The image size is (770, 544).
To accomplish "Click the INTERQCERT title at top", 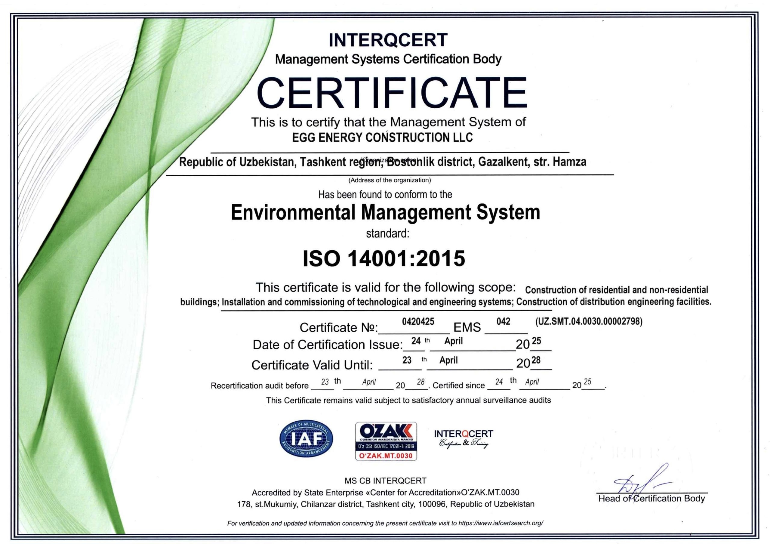I will [x=388, y=40].
